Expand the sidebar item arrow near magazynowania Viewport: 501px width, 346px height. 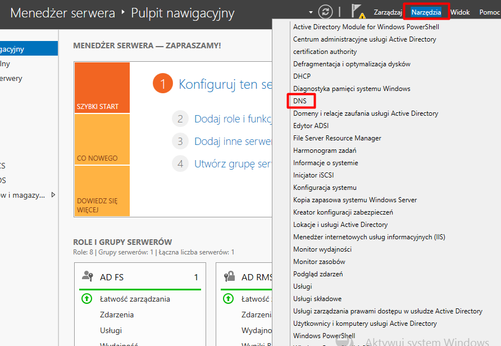tap(53, 195)
